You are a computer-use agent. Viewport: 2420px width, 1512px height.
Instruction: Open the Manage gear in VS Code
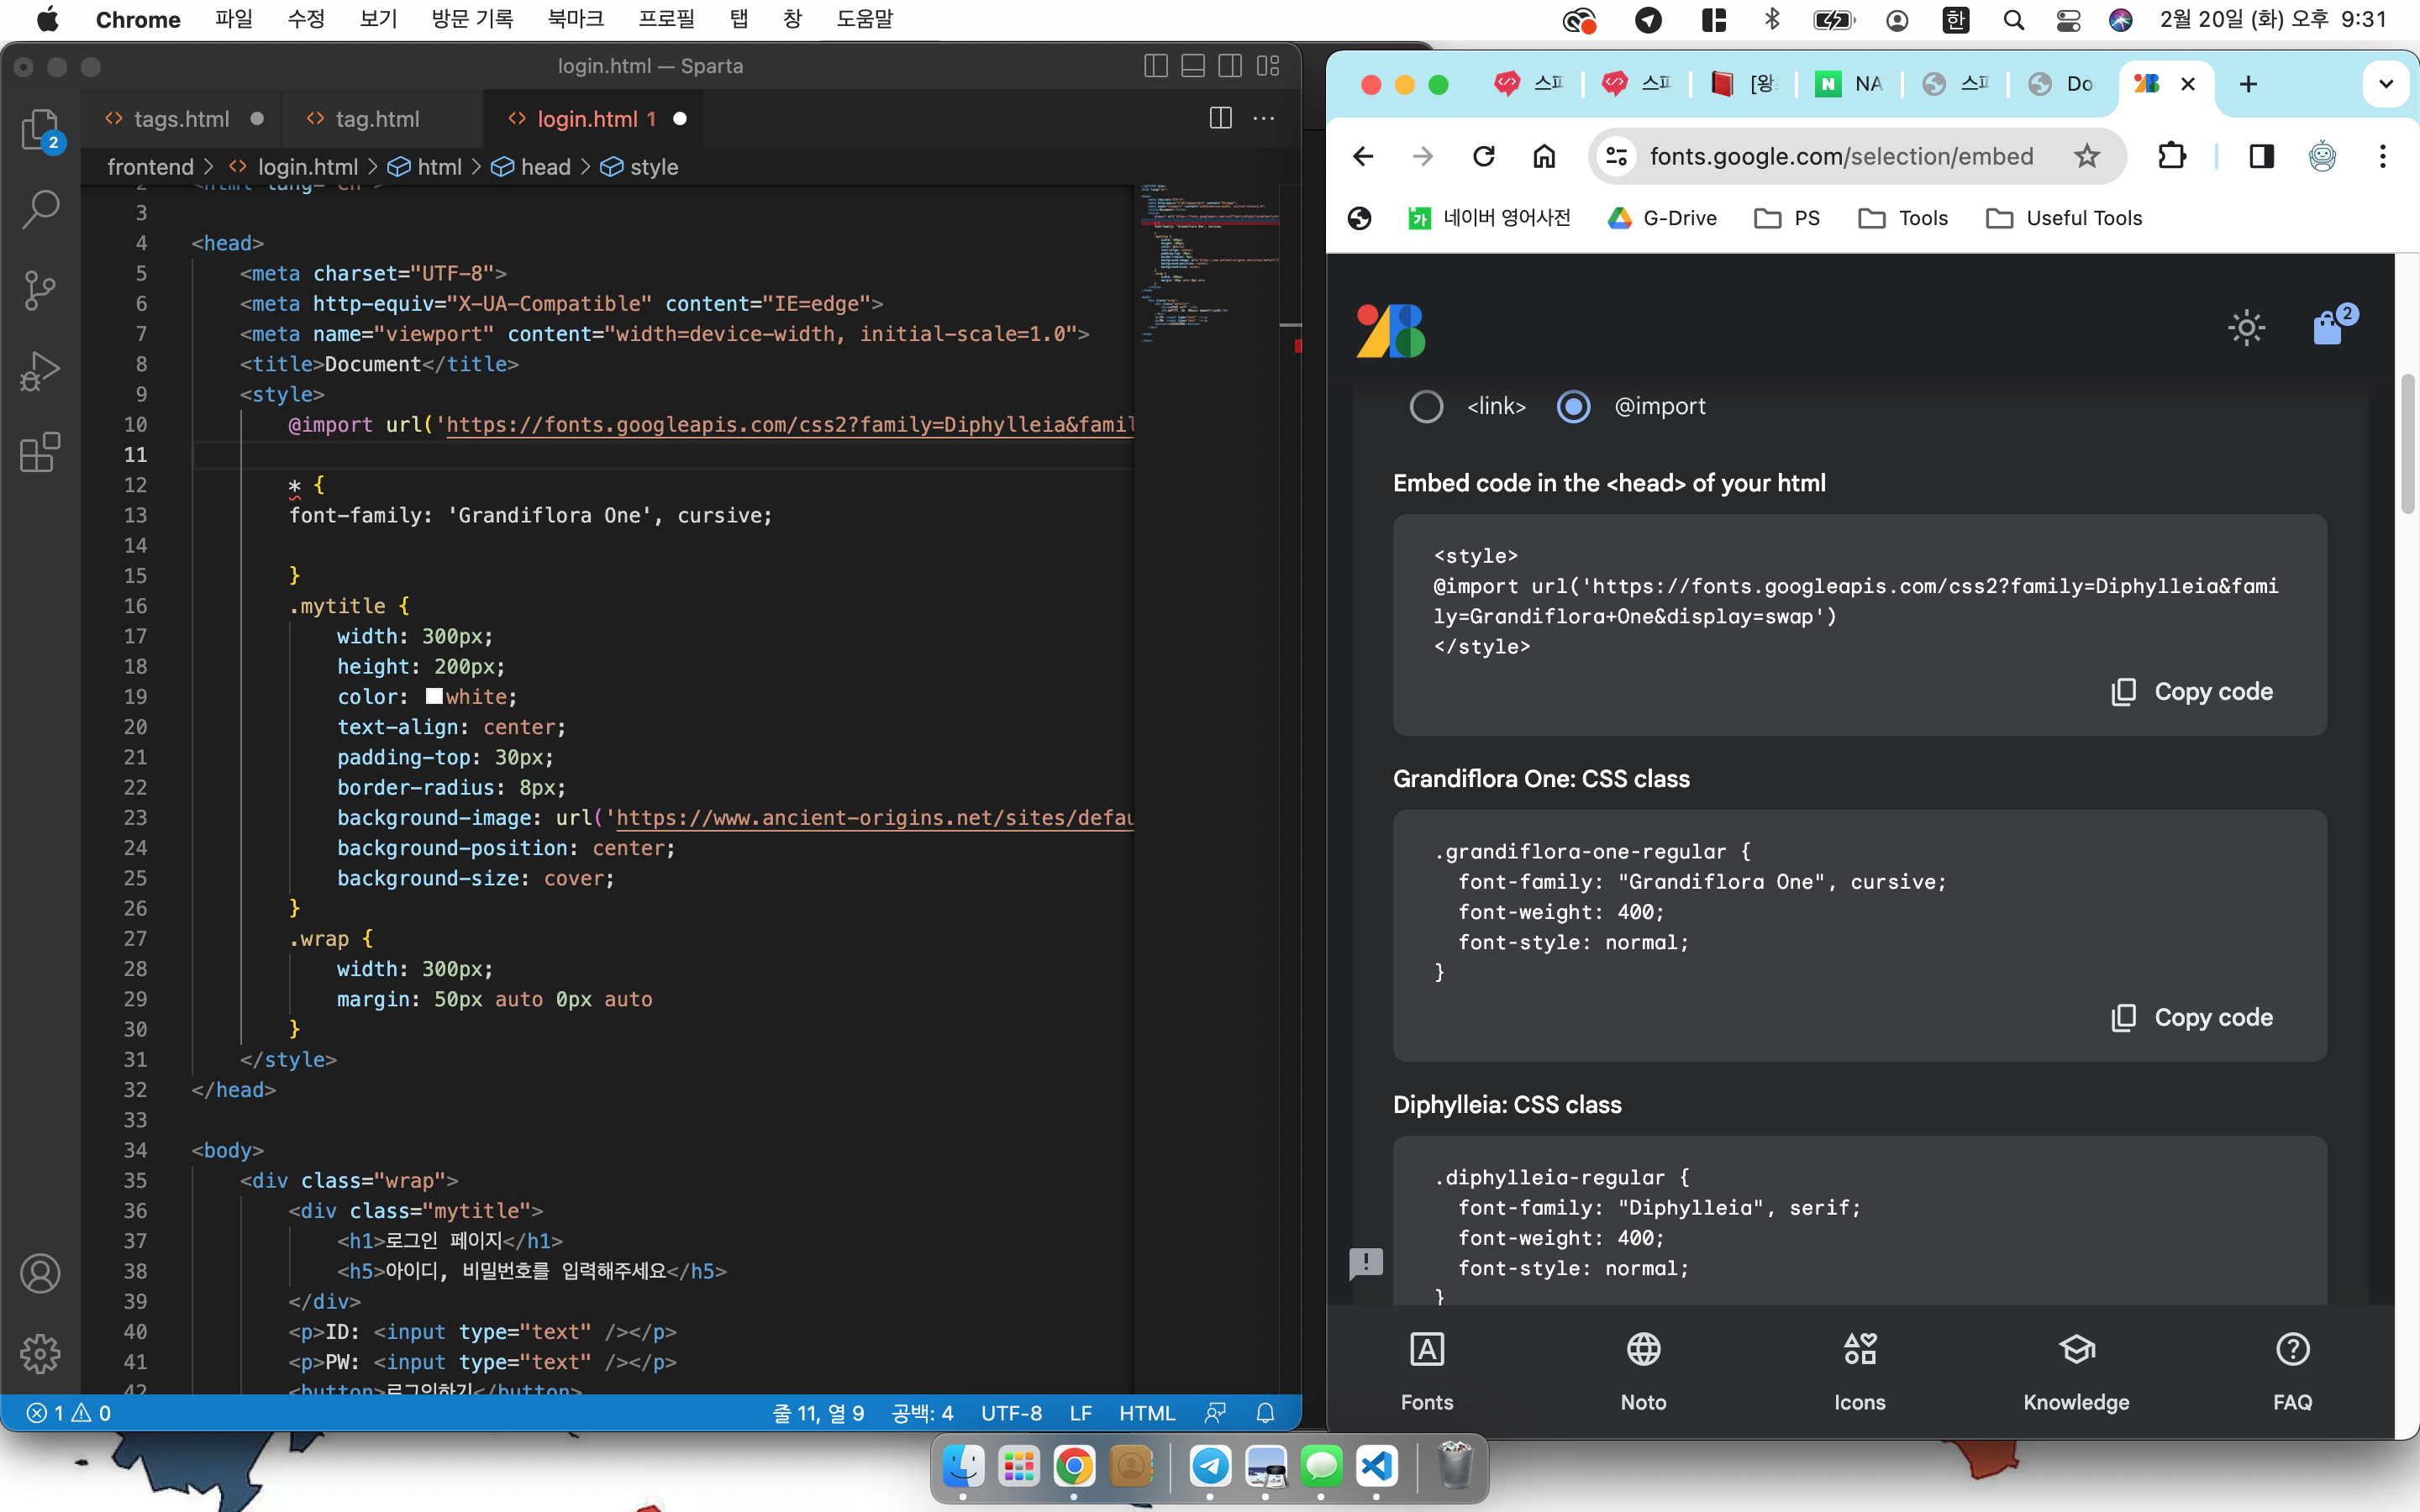click(40, 1354)
